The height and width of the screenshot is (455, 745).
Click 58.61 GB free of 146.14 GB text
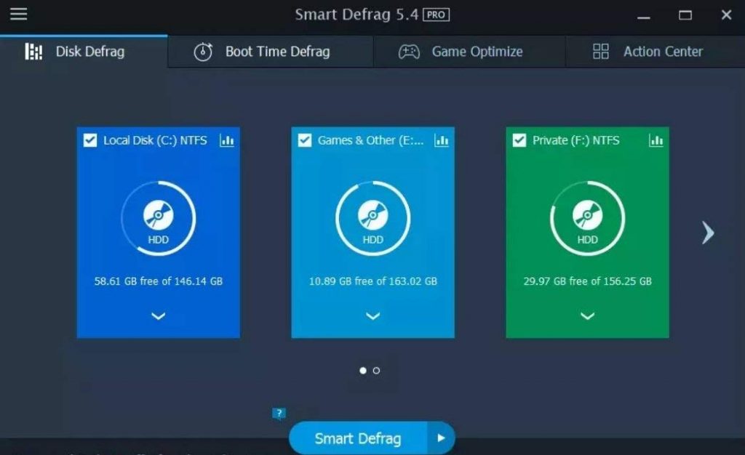(158, 281)
